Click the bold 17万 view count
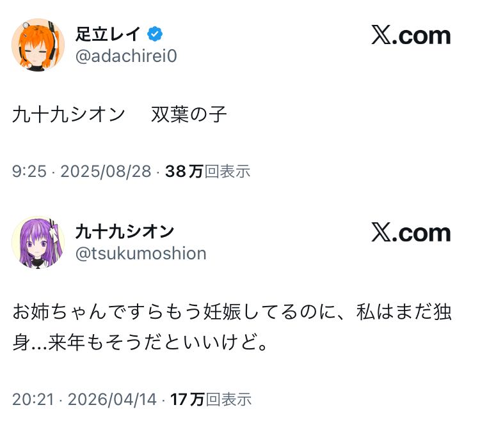This screenshot has width=480, height=428. click(x=188, y=399)
